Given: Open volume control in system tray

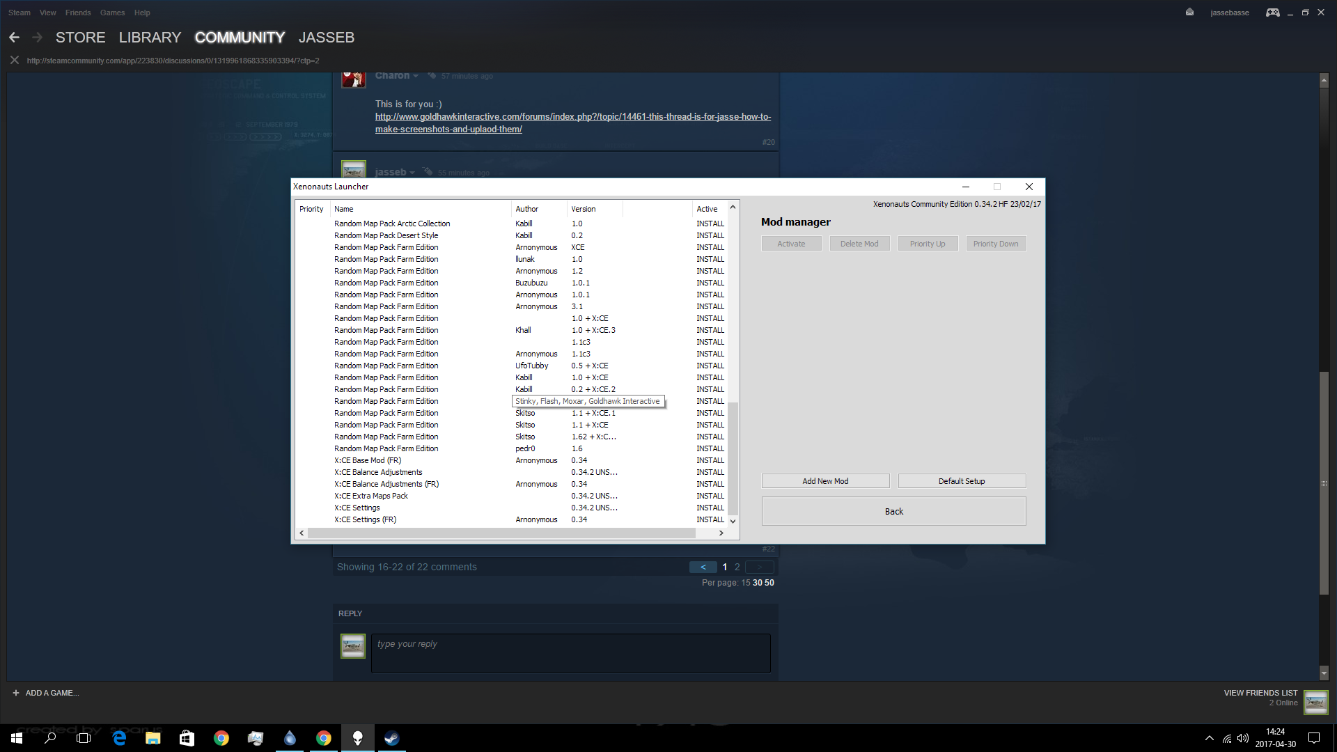Looking at the screenshot, I should (x=1243, y=738).
